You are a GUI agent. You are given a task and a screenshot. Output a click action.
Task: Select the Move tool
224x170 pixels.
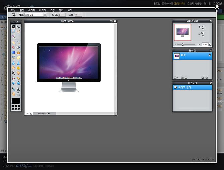tap(18, 27)
